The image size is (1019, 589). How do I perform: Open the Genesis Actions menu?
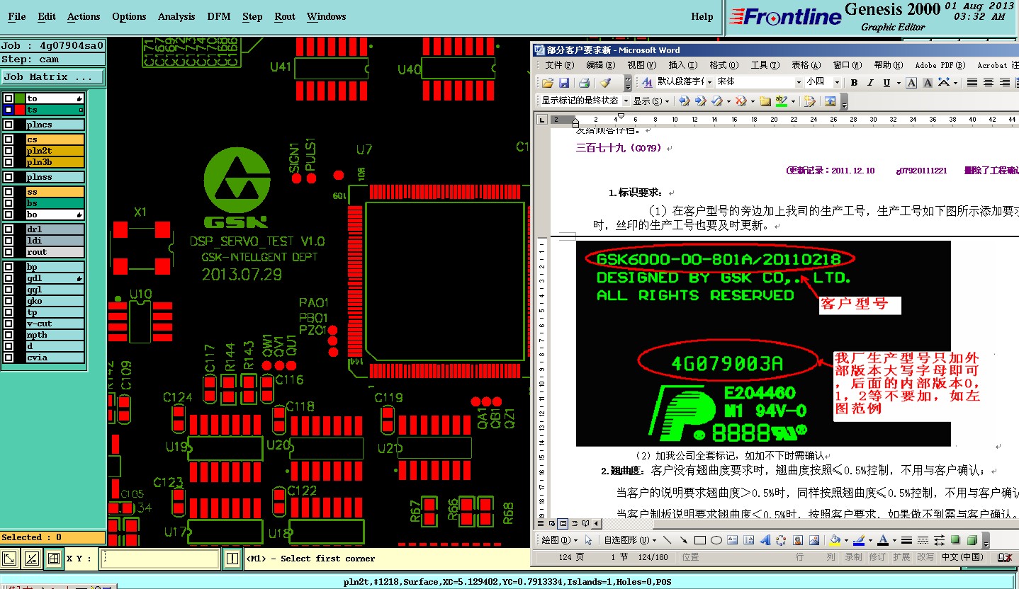84,16
